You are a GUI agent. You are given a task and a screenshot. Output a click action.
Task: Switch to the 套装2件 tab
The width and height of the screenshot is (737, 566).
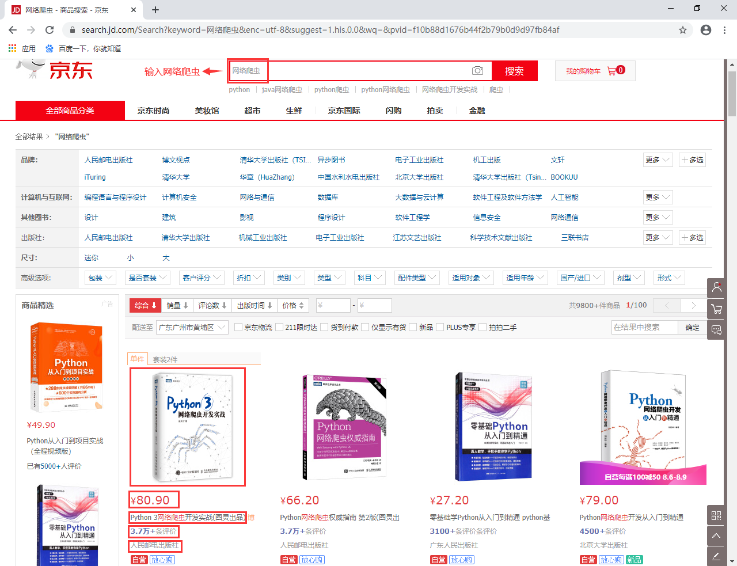click(165, 359)
